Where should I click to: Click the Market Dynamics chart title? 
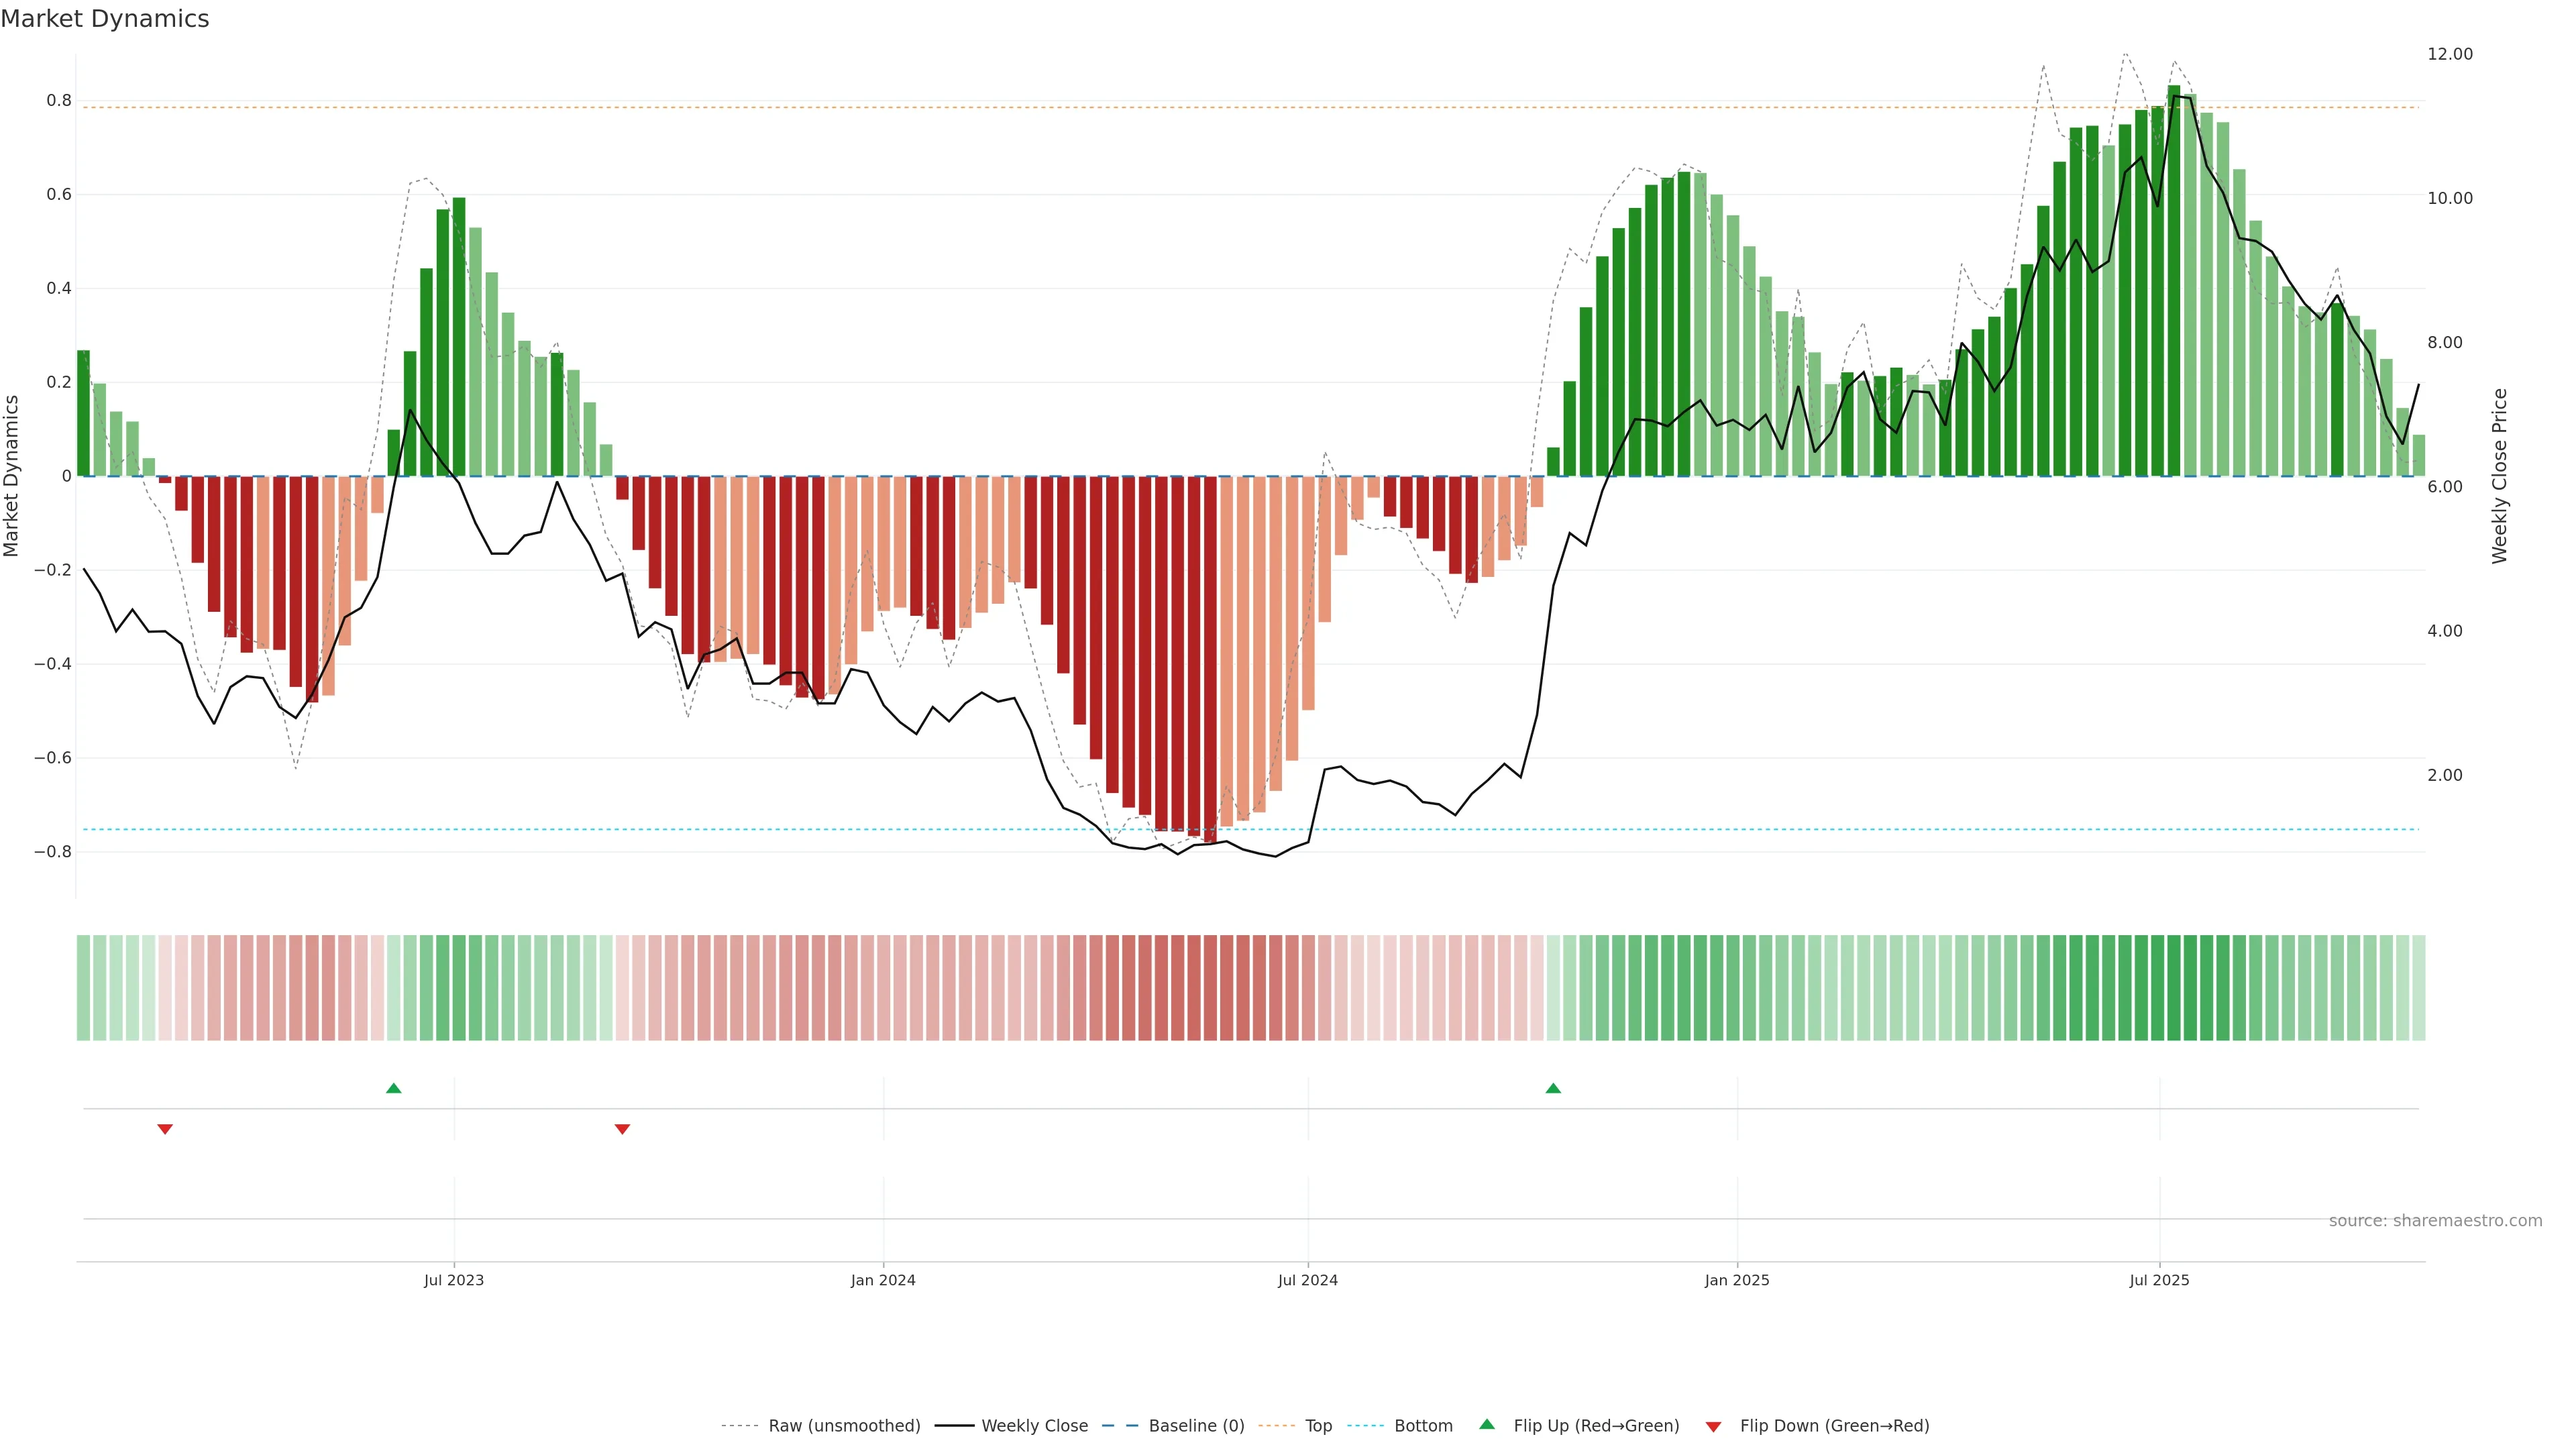click(x=105, y=19)
